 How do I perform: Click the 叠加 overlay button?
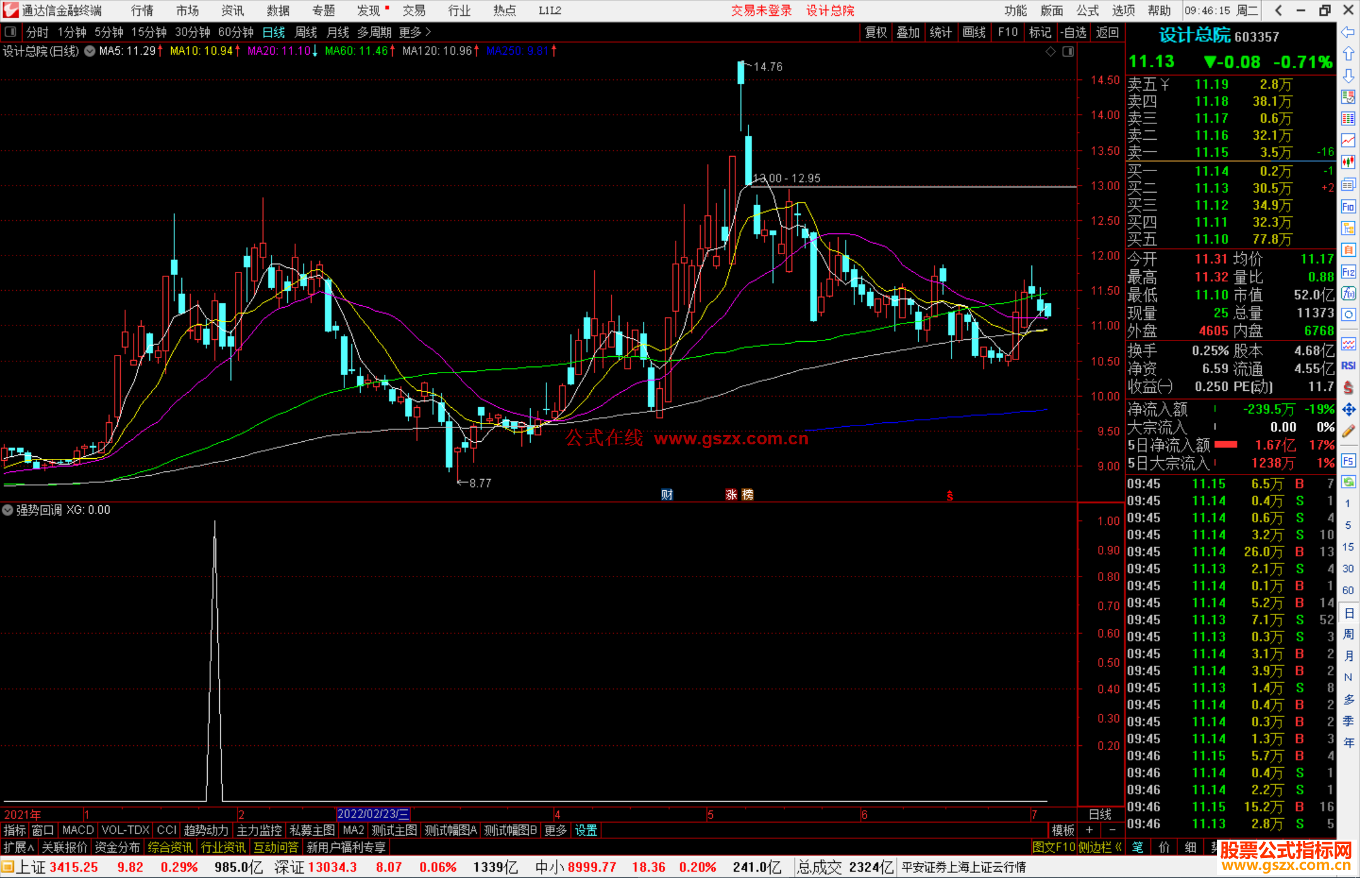pyautogui.click(x=909, y=32)
